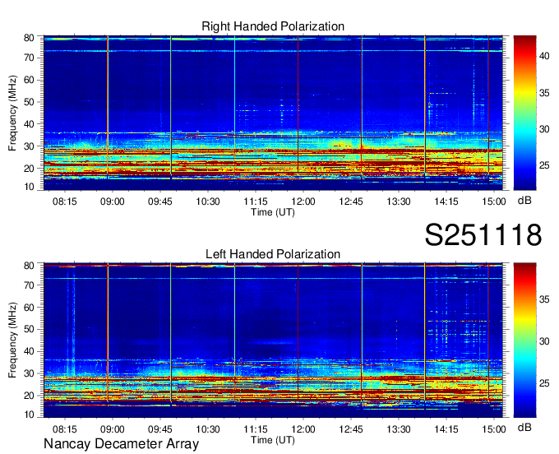Click the top plot's Frequency (MHz) axis label

tap(12, 113)
